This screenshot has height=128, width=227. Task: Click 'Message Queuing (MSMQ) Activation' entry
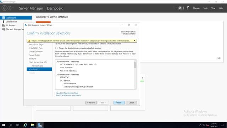pos(78,87)
